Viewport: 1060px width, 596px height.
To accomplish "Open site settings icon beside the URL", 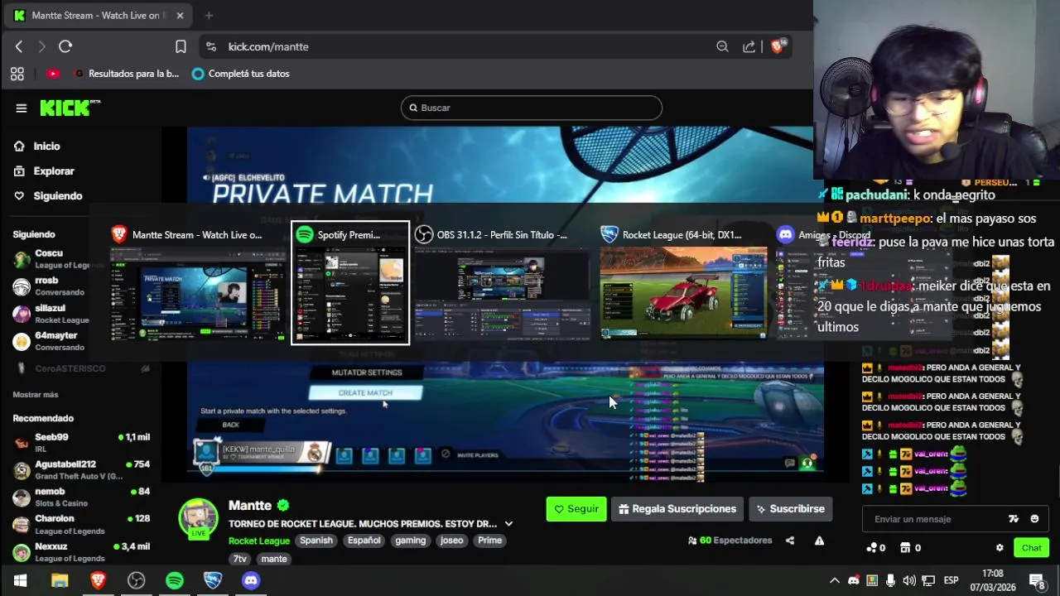I will (x=210, y=46).
